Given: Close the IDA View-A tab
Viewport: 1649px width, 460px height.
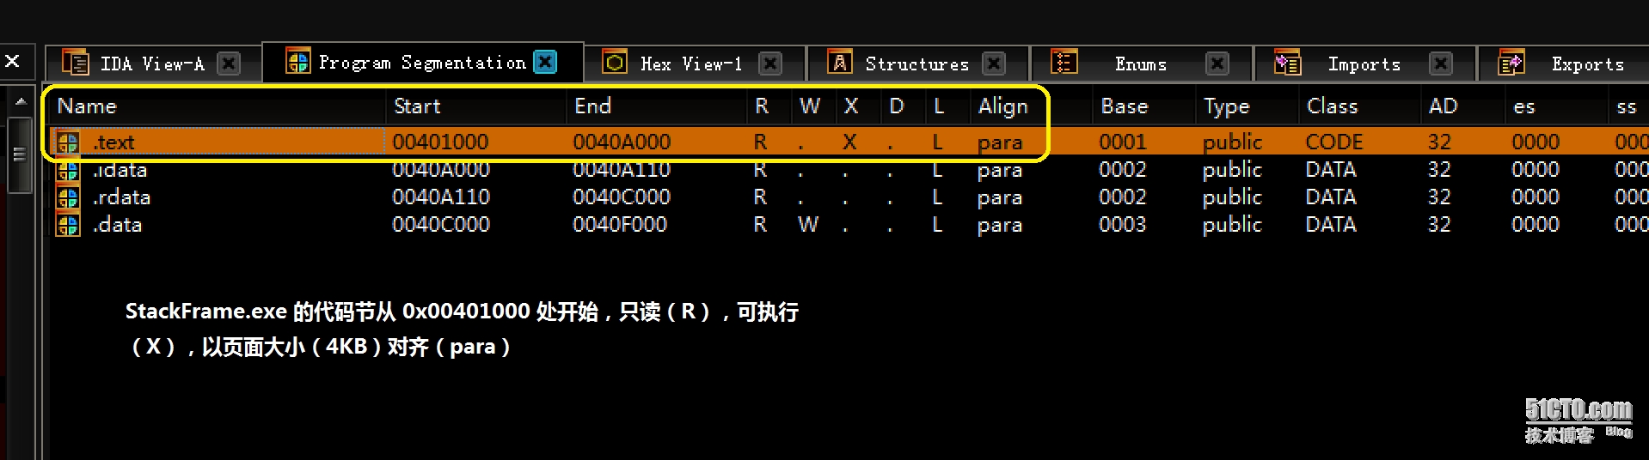Looking at the screenshot, I should (x=229, y=64).
